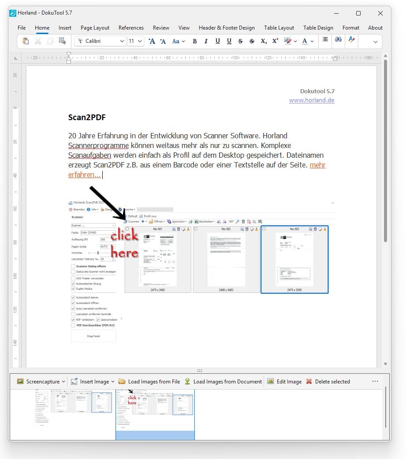The width and height of the screenshot is (406, 459).
Task: Open the Page Layout tab
Action: [x=95, y=28]
